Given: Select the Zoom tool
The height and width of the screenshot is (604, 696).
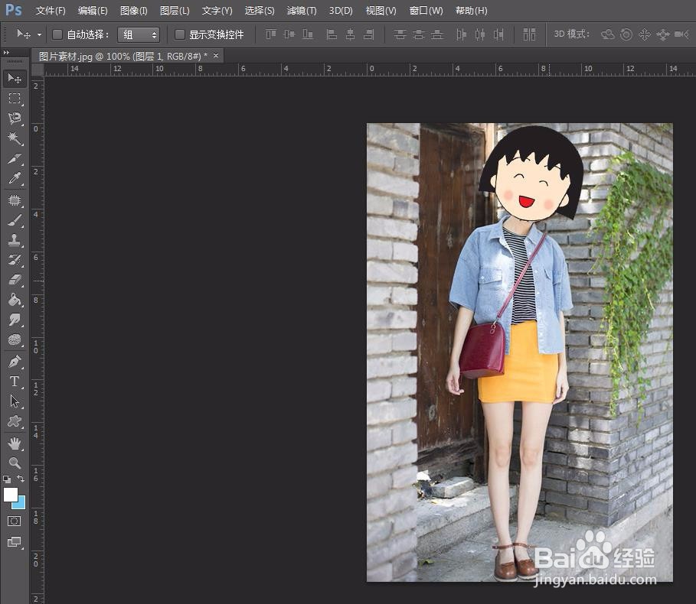Looking at the screenshot, I should click(x=15, y=463).
